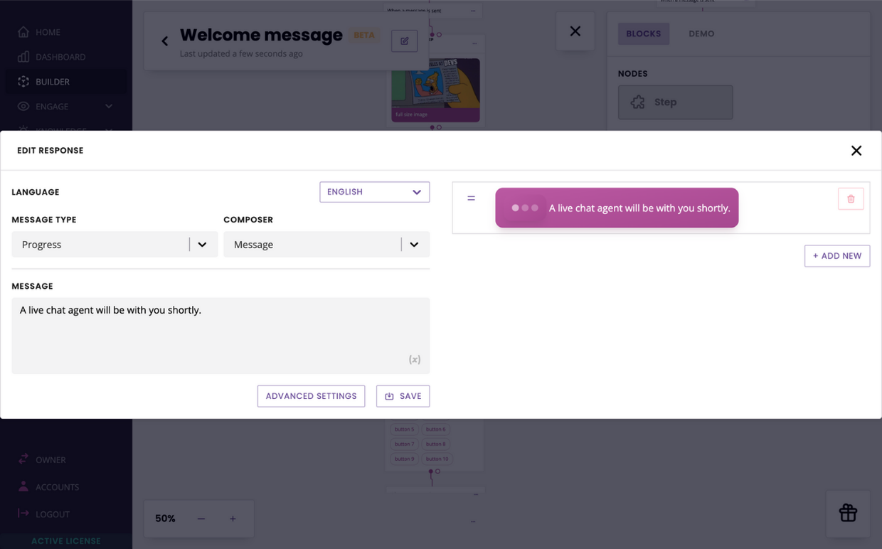Screen dimensions: 882x549
Task: Save the edited response
Action: click(x=403, y=396)
